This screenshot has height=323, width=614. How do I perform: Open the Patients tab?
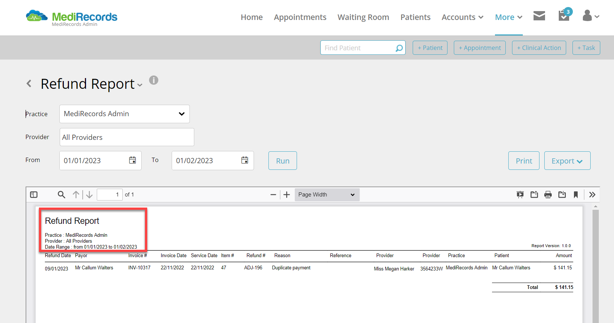click(x=415, y=17)
